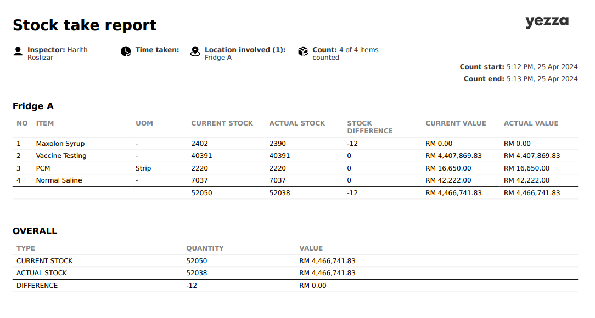
Task: Click the inspector person icon
Action: tap(18, 50)
